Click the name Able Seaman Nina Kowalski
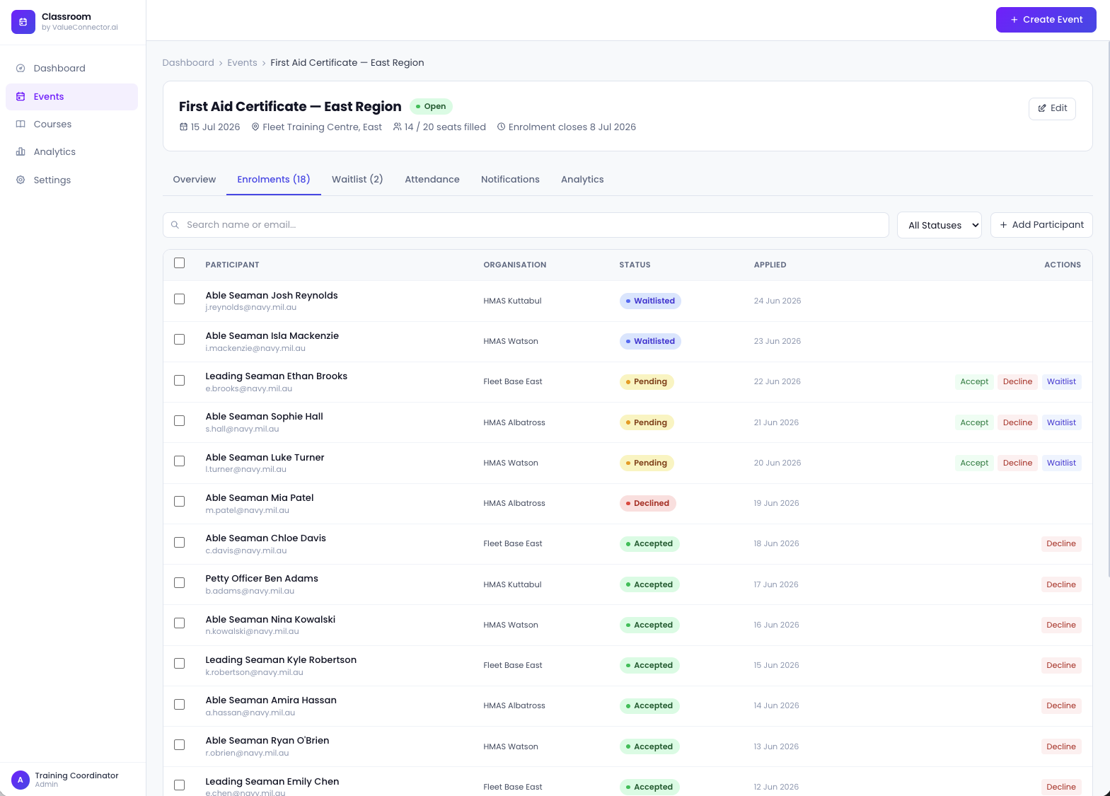This screenshot has width=1110, height=796. point(270,620)
